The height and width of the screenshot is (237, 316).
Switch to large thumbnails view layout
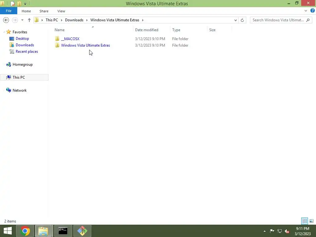point(311,221)
